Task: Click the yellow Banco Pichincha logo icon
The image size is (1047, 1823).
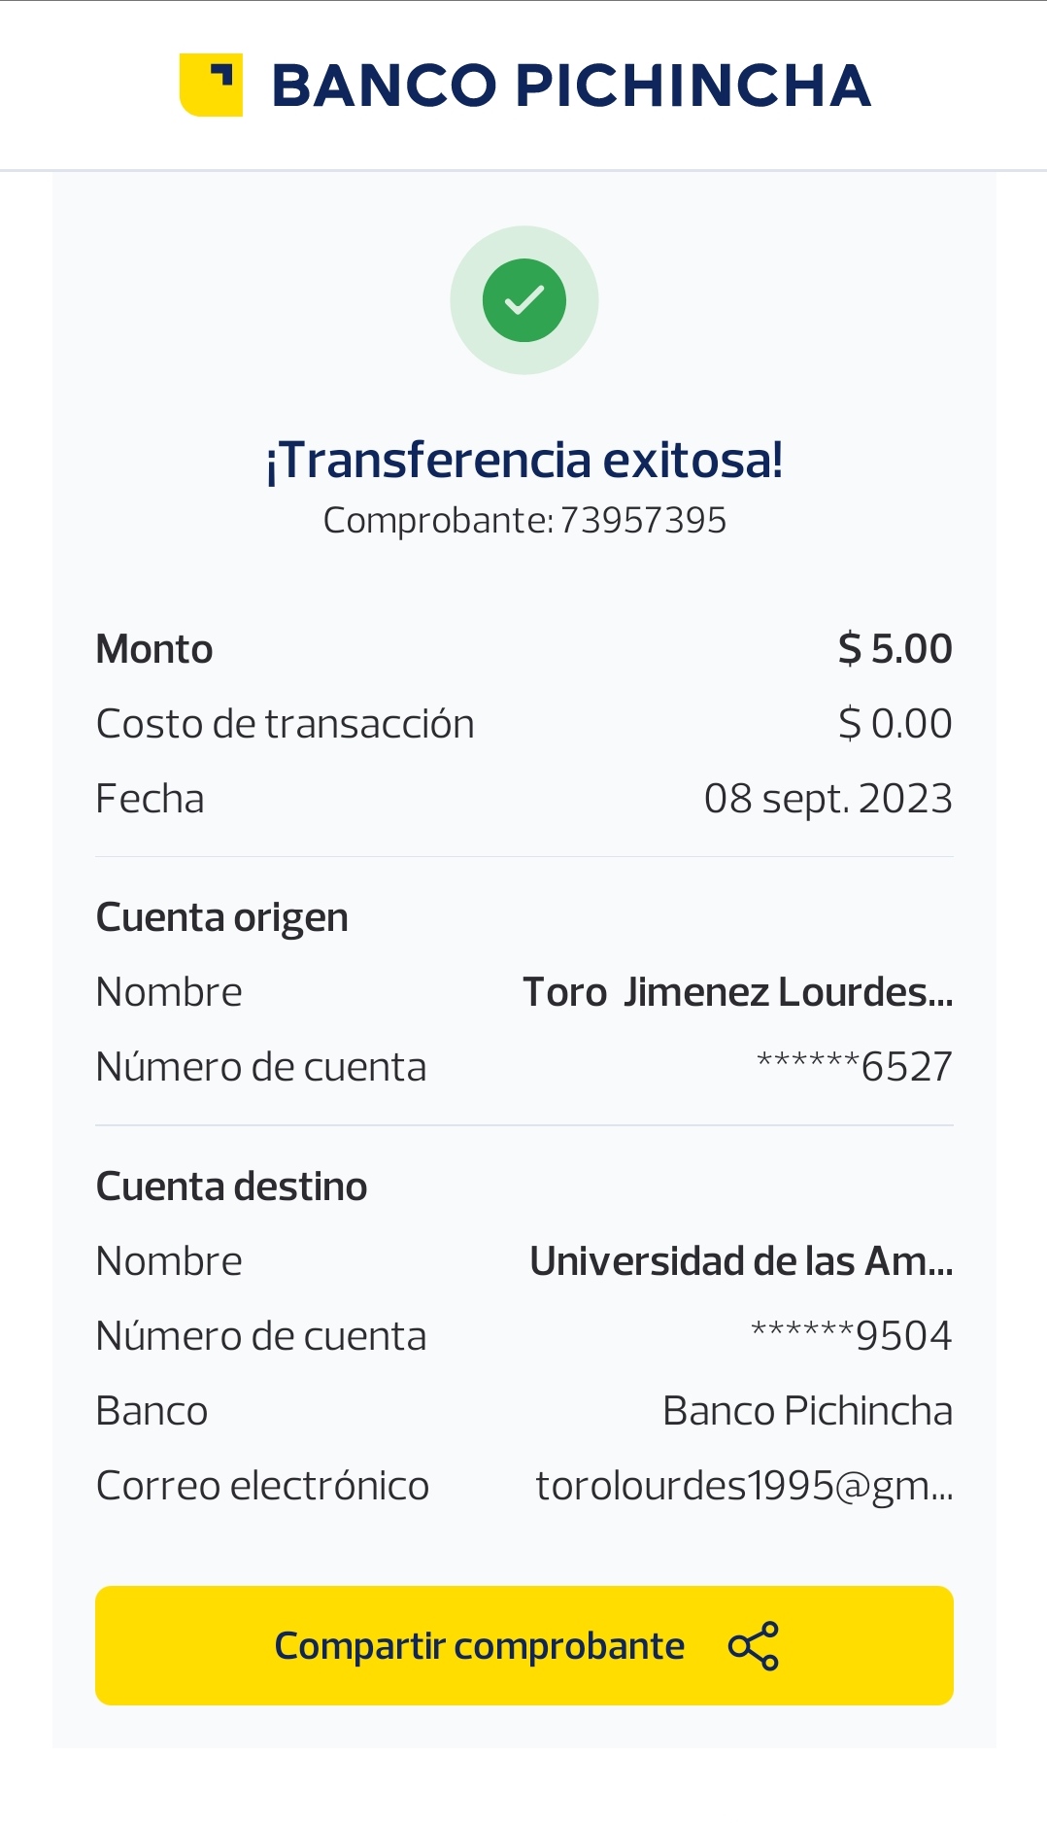Action: tap(211, 85)
